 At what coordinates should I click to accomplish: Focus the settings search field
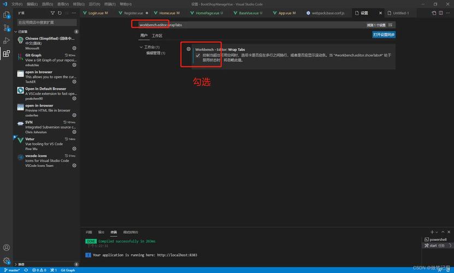coord(252,25)
